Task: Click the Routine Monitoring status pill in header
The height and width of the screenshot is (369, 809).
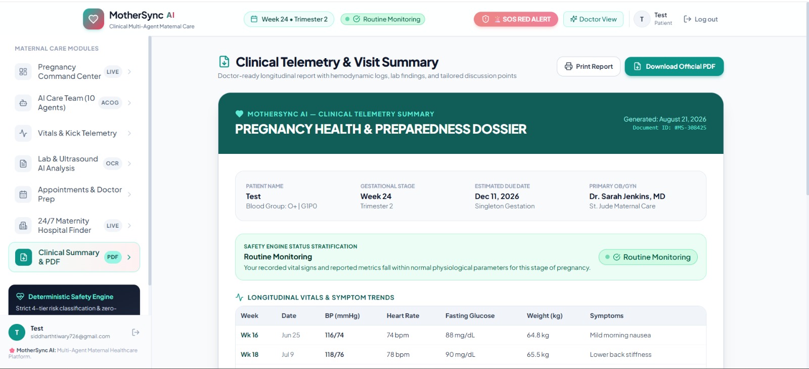Action: 383,19
